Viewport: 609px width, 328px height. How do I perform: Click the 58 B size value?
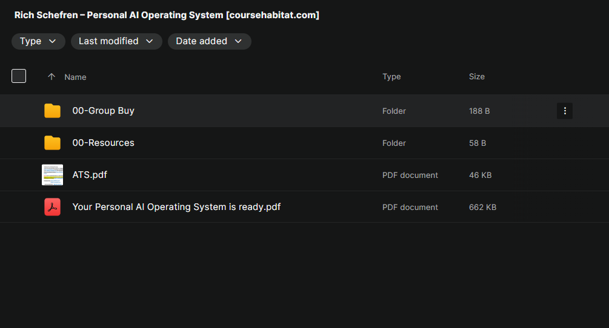pyautogui.click(x=478, y=143)
